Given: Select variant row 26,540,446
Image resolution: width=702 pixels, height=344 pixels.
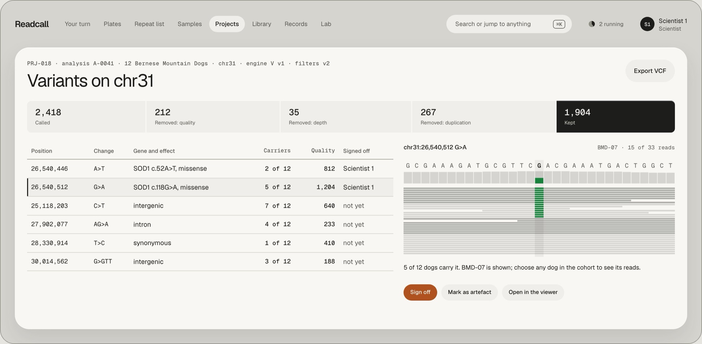Looking at the screenshot, I should pyautogui.click(x=210, y=169).
